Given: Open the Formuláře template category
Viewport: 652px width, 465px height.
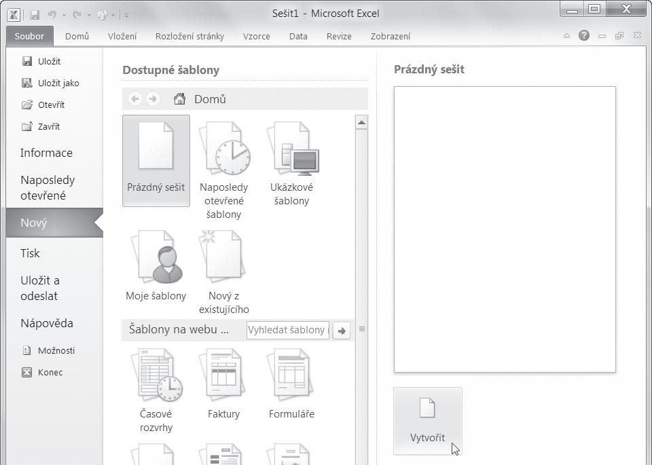Looking at the screenshot, I should 291,384.
